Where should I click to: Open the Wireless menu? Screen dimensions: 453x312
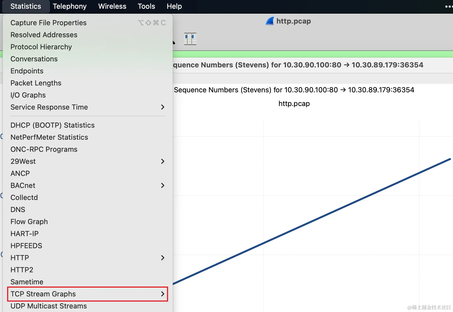point(112,6)
